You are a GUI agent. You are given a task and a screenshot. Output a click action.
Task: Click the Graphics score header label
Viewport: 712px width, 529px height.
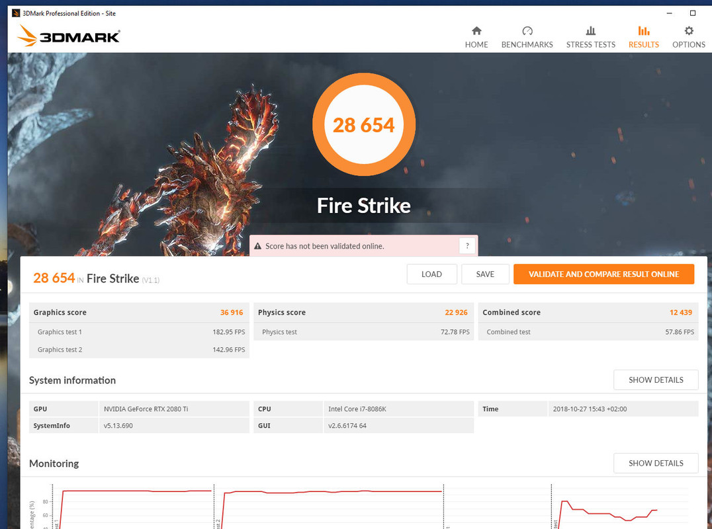pyautogui.click(x=60, y=312)
